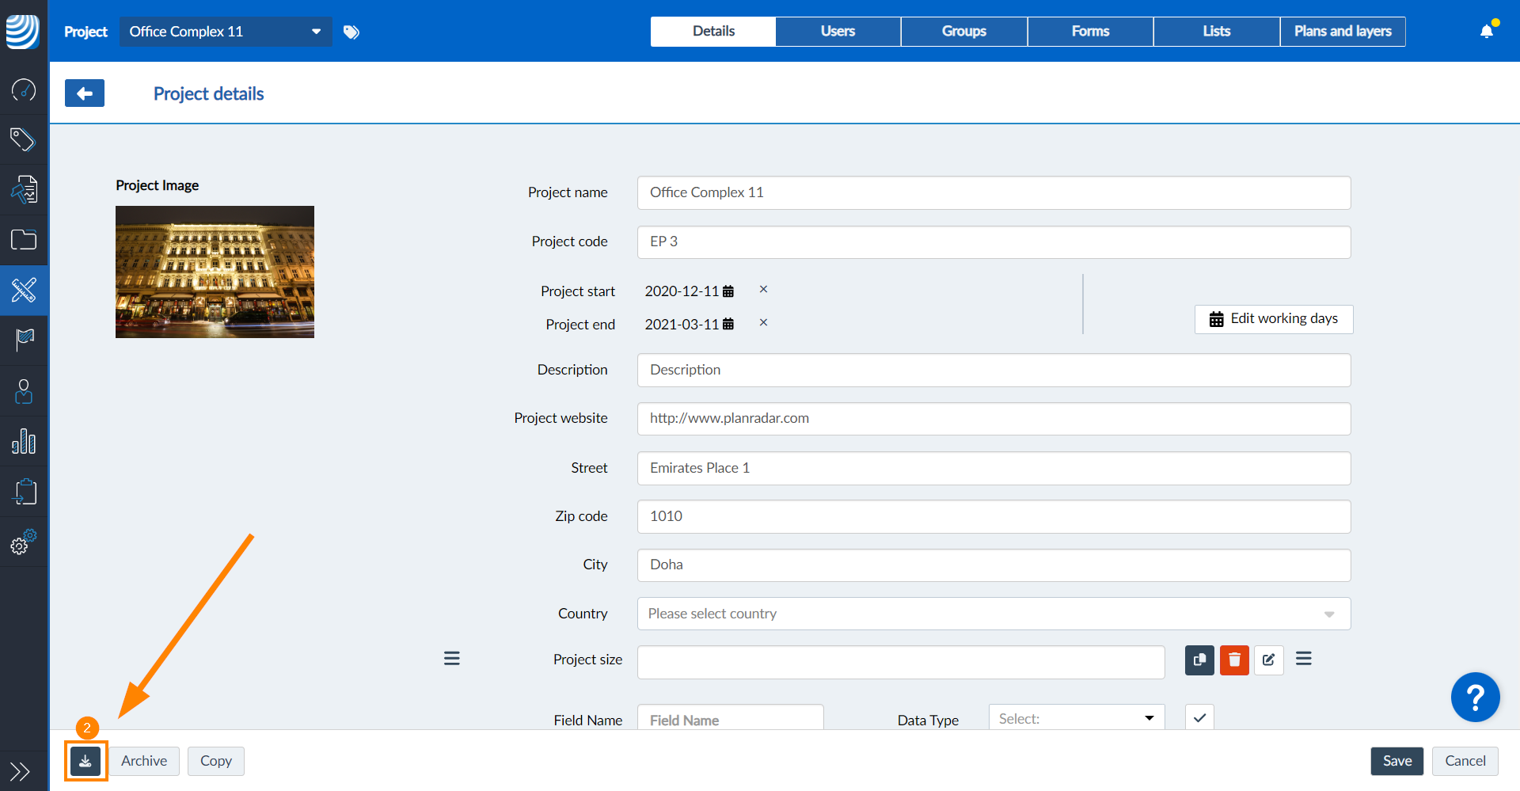Open calendar picker for Project end
The height and width of the screenshot is (791, 1520).
click(728, 325)
